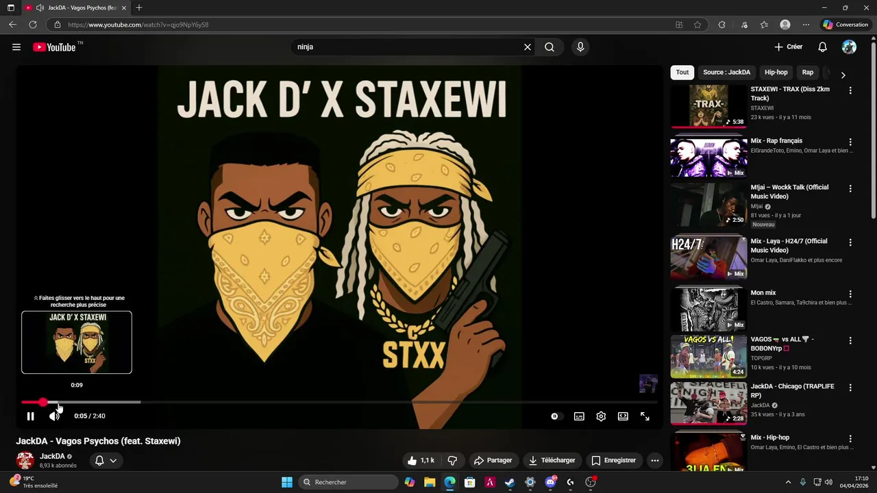Open more actions ellipsis below video

(655, 461)
